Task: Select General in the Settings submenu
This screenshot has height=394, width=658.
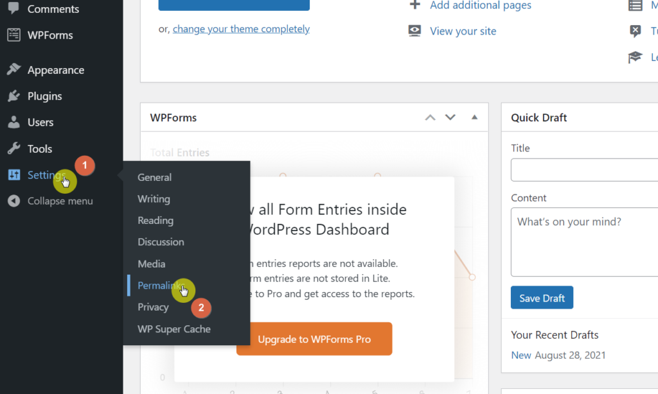Action: 154,177
